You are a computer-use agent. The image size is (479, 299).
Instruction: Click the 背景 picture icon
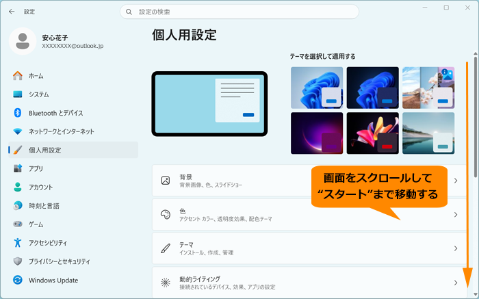coord(166,181)
